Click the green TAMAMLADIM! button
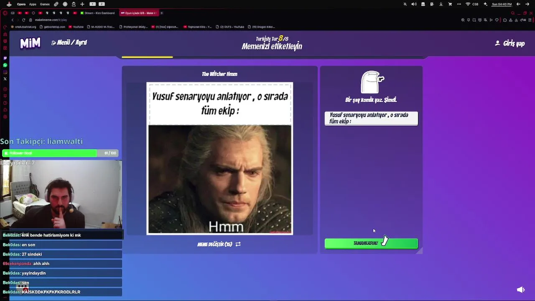The width and height of the screenshot is (535, 301). tap(371, 243)
